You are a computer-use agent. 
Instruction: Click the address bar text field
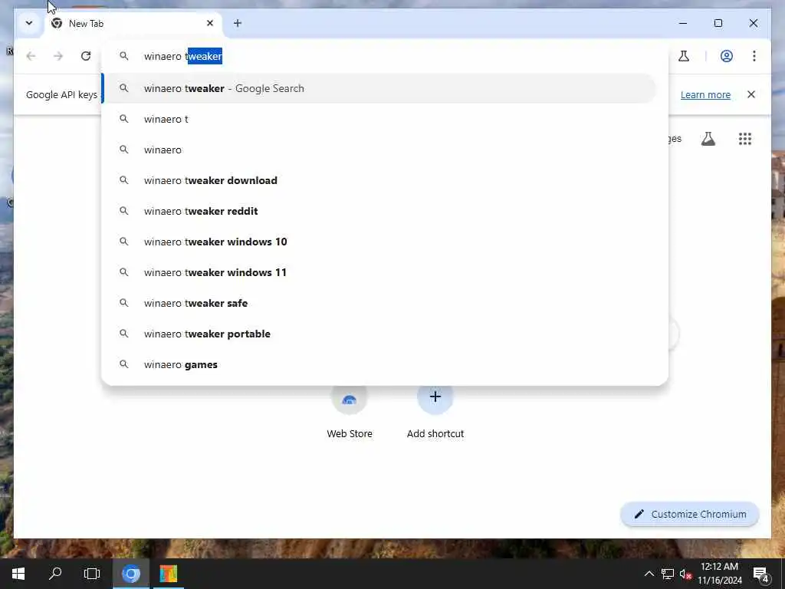tap(385, 56)
